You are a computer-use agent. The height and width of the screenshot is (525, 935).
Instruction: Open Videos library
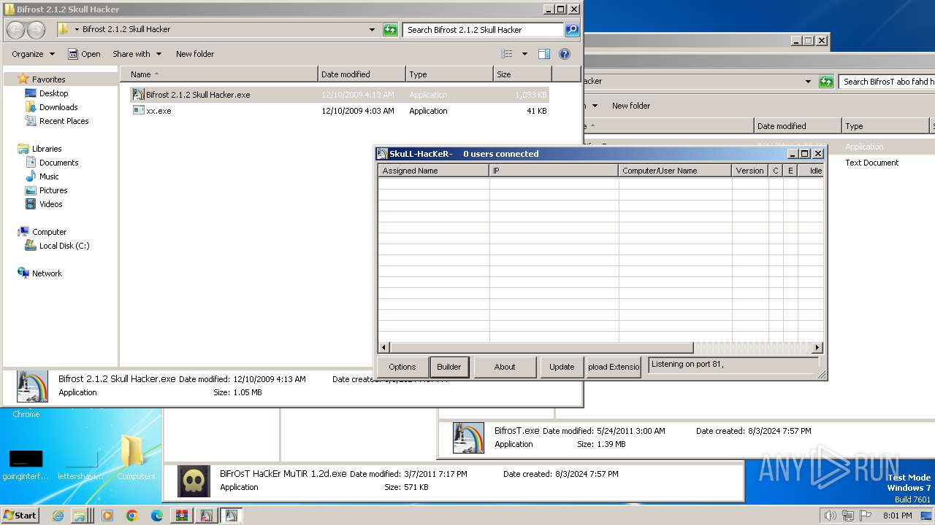[x=50, y=204]
